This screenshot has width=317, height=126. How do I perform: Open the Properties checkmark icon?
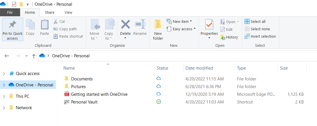click(x=209, y=25)
